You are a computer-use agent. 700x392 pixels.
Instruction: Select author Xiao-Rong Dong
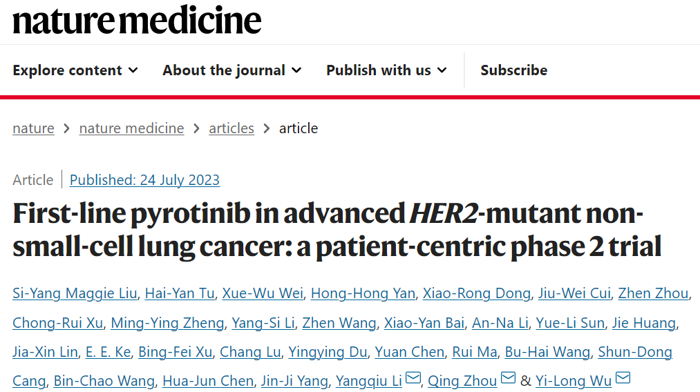pyautogui.click(x=477, y=293)
